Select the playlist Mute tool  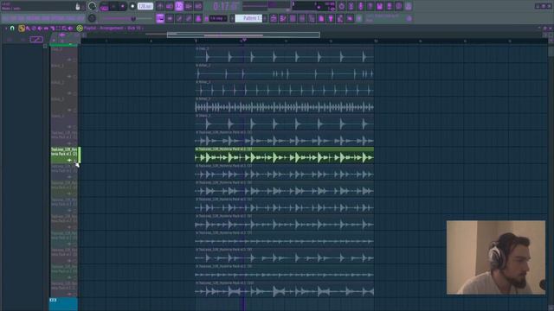[x=40, y=29]
